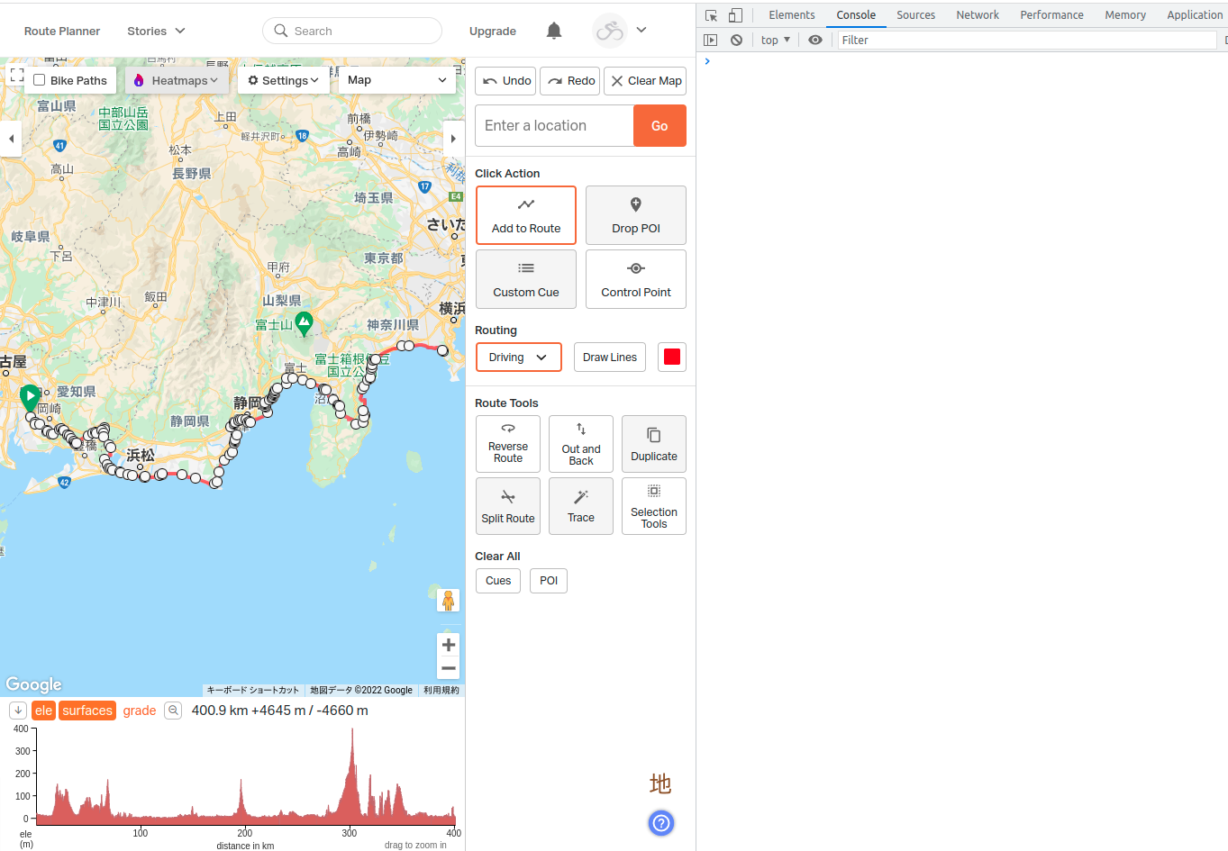Use the Out and Back tool
The height and width of the screenshot is (851, 1228).
[x=581, y=444]
